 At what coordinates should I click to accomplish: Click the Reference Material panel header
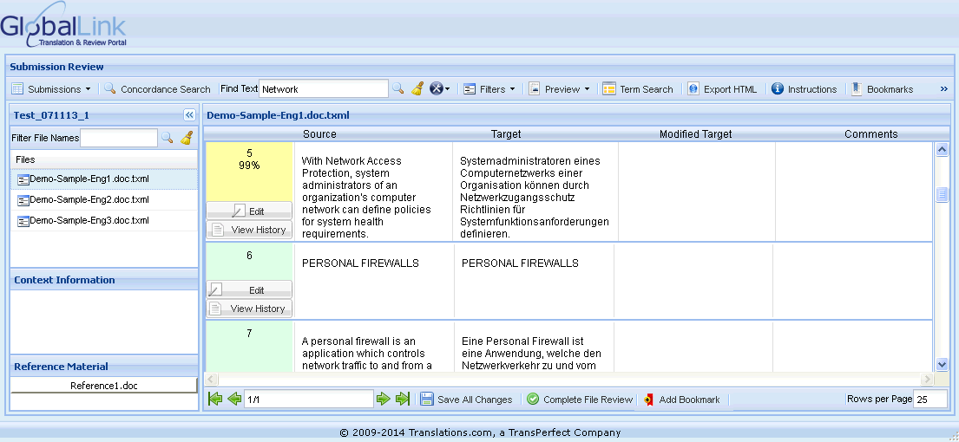click(104, 367)
